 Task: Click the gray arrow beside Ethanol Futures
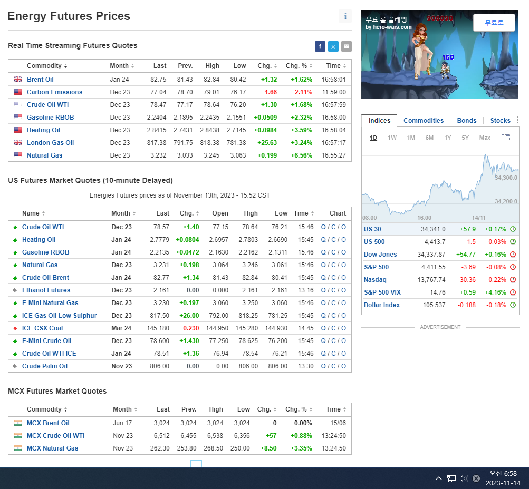point(15,290)
